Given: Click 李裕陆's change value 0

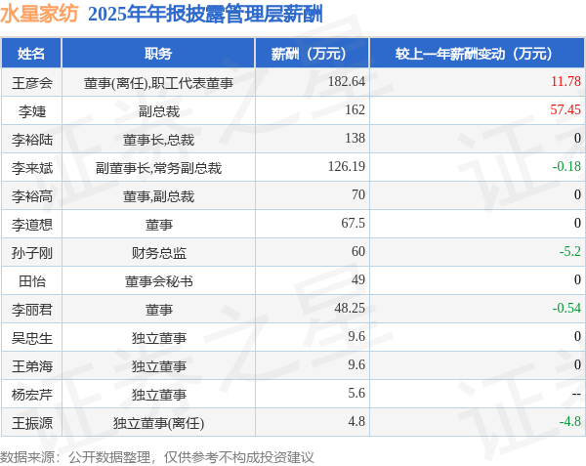Looking at the screenshot, I should pos(577,138).
